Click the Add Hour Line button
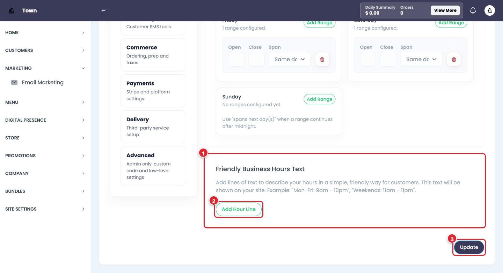Screen dimensions: 503x273 [239, 209]
